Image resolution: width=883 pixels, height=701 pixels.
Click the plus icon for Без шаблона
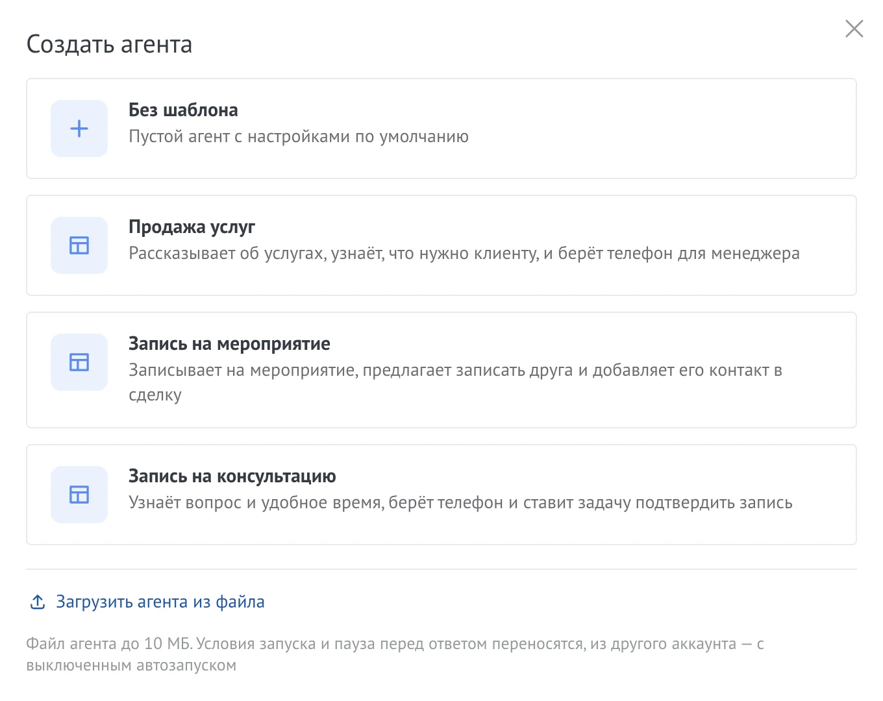(x=79, y=129)
